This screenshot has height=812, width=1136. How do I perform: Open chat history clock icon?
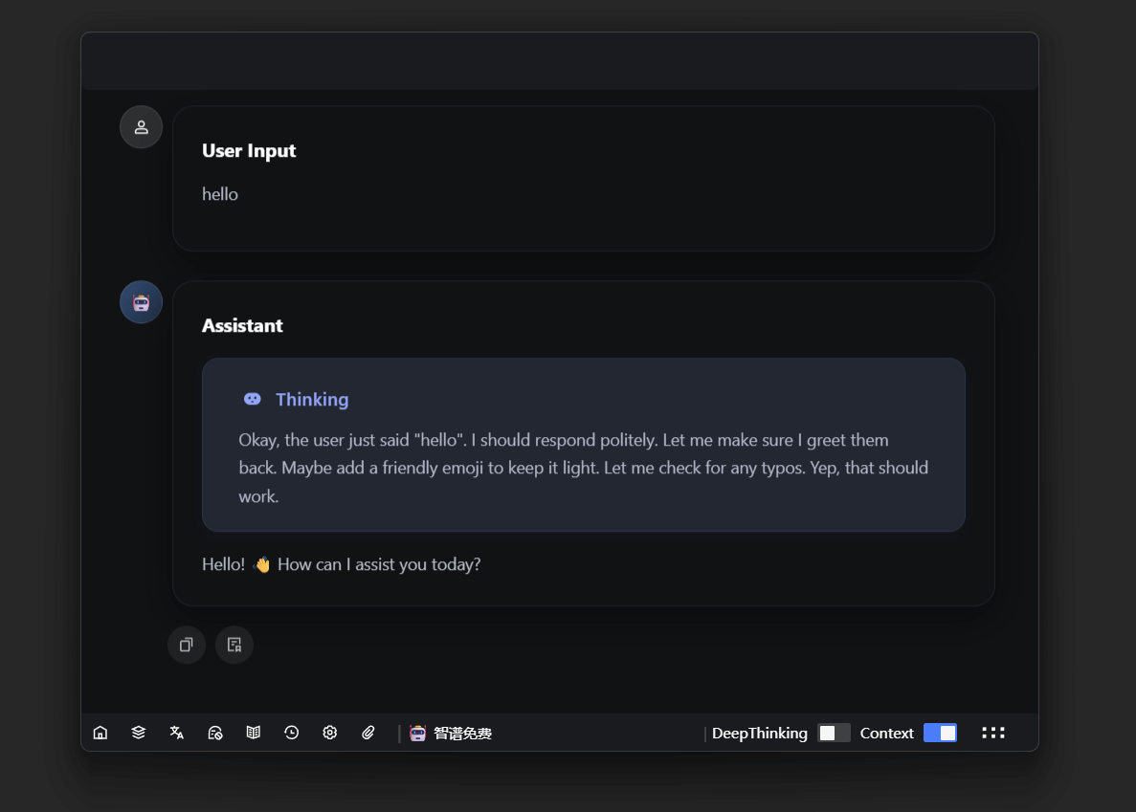[292, 733]
